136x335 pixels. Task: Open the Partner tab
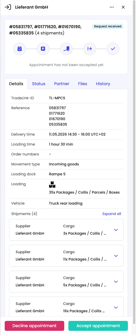click(62, 84)
